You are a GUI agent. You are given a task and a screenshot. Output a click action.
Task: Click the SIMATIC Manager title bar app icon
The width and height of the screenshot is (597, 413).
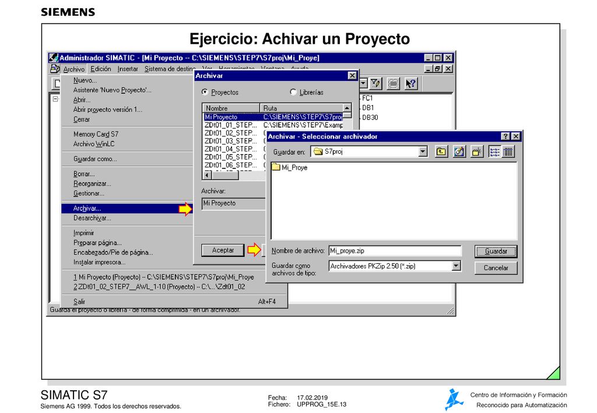tap(54, 58)
